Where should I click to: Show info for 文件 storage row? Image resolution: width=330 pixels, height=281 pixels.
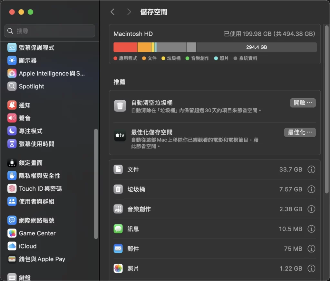click(x=311, y=169)
